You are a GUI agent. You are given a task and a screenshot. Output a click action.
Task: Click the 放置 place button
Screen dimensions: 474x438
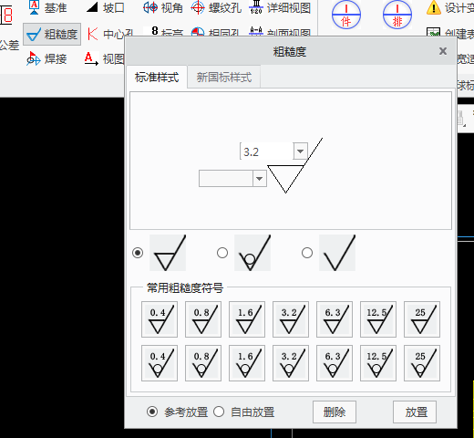pos(415,412)
